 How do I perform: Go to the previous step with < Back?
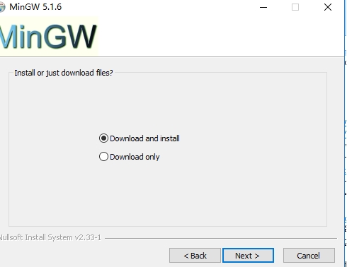pos(195,256)
